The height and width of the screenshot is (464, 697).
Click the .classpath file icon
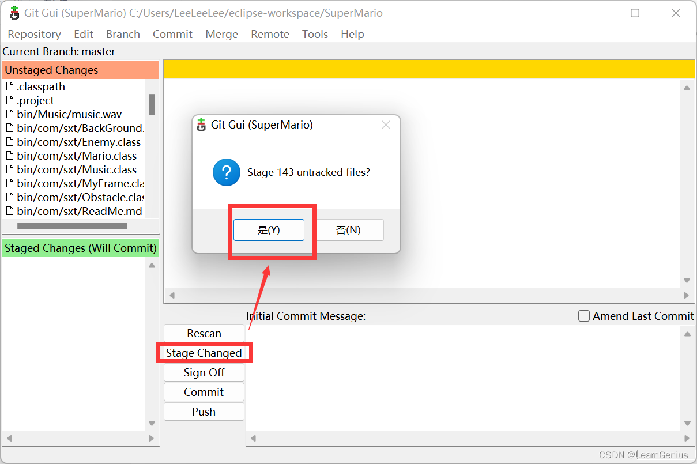pyautogui.click(x=9, y=87)
